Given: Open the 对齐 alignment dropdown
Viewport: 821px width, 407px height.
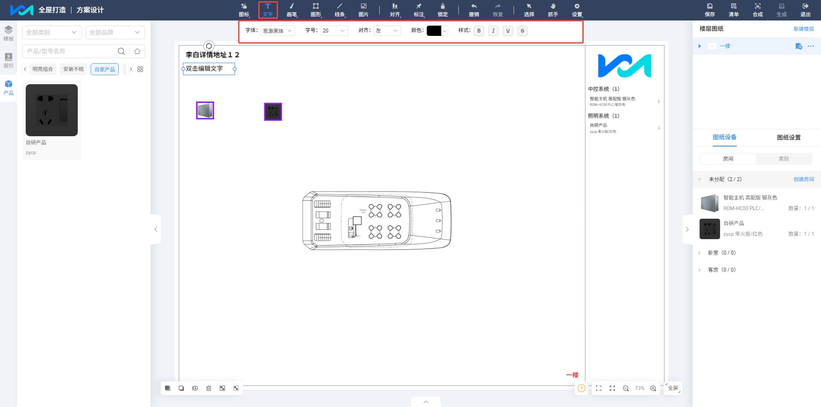Looking at the screenshot, I should pos(387,31).
